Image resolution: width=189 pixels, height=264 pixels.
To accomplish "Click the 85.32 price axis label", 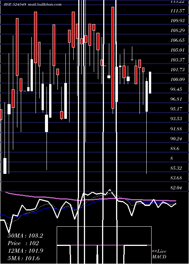I will 176,168.
